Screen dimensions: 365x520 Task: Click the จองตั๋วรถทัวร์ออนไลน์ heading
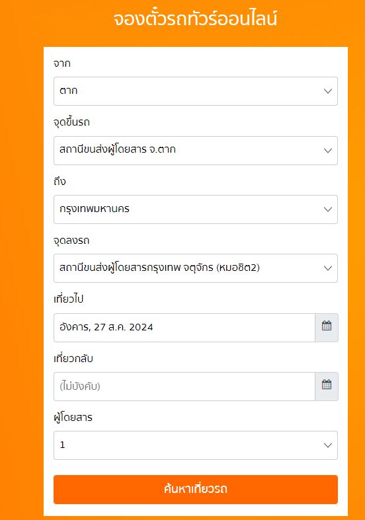click(196, 19)
